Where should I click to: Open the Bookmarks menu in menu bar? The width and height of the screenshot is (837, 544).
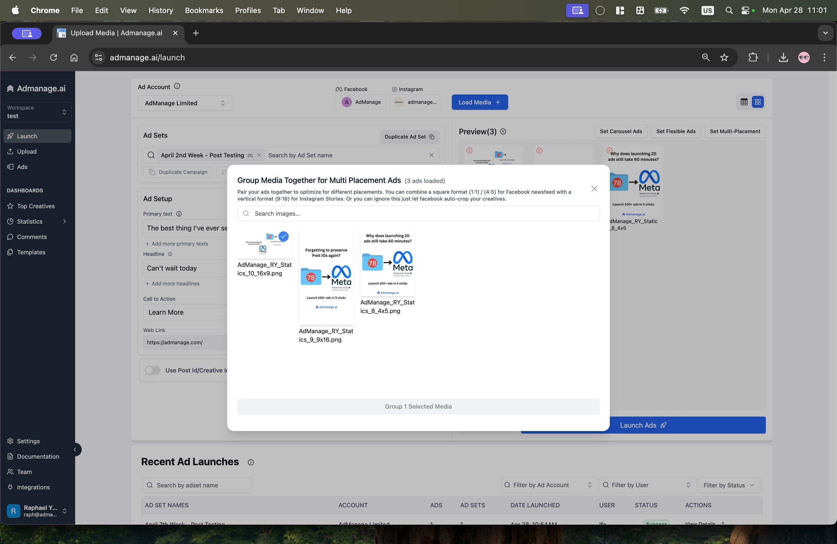tap(204, 11)
